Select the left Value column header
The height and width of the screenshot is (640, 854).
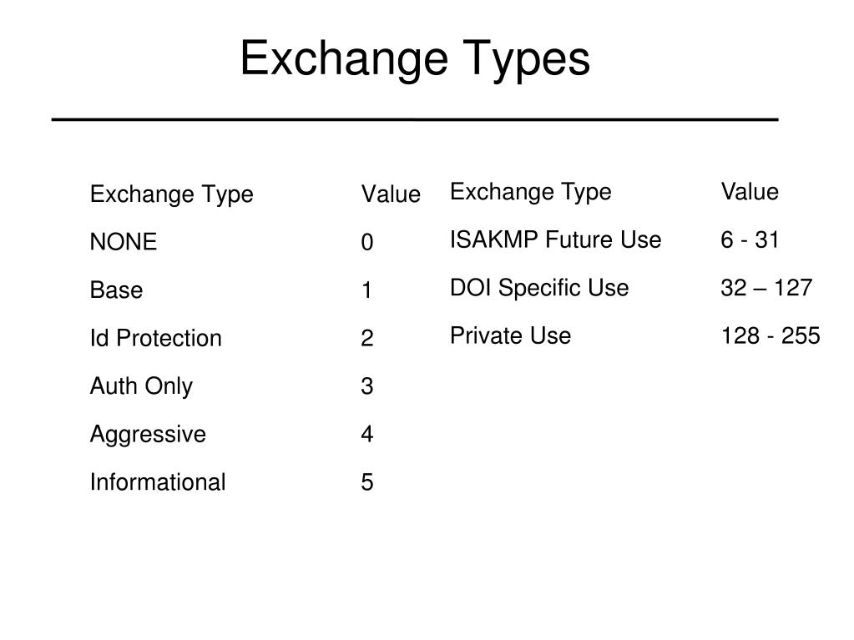coord(391,194)
